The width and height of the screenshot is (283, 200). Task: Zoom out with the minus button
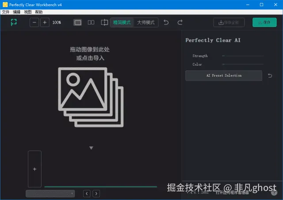coord(34,23)
